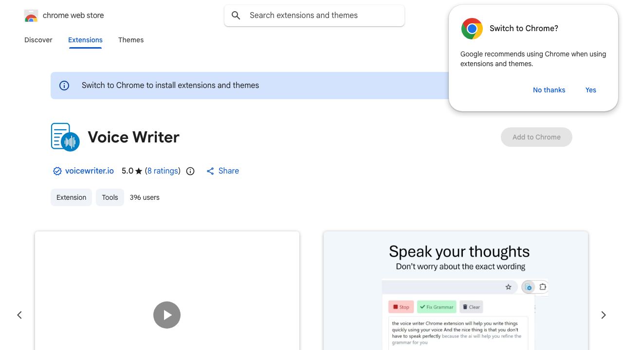Click the puzzle-piece extensions icon in the preview
Image resolution: width=623 pixels, height=350 pixels.
tap(543, 287)
